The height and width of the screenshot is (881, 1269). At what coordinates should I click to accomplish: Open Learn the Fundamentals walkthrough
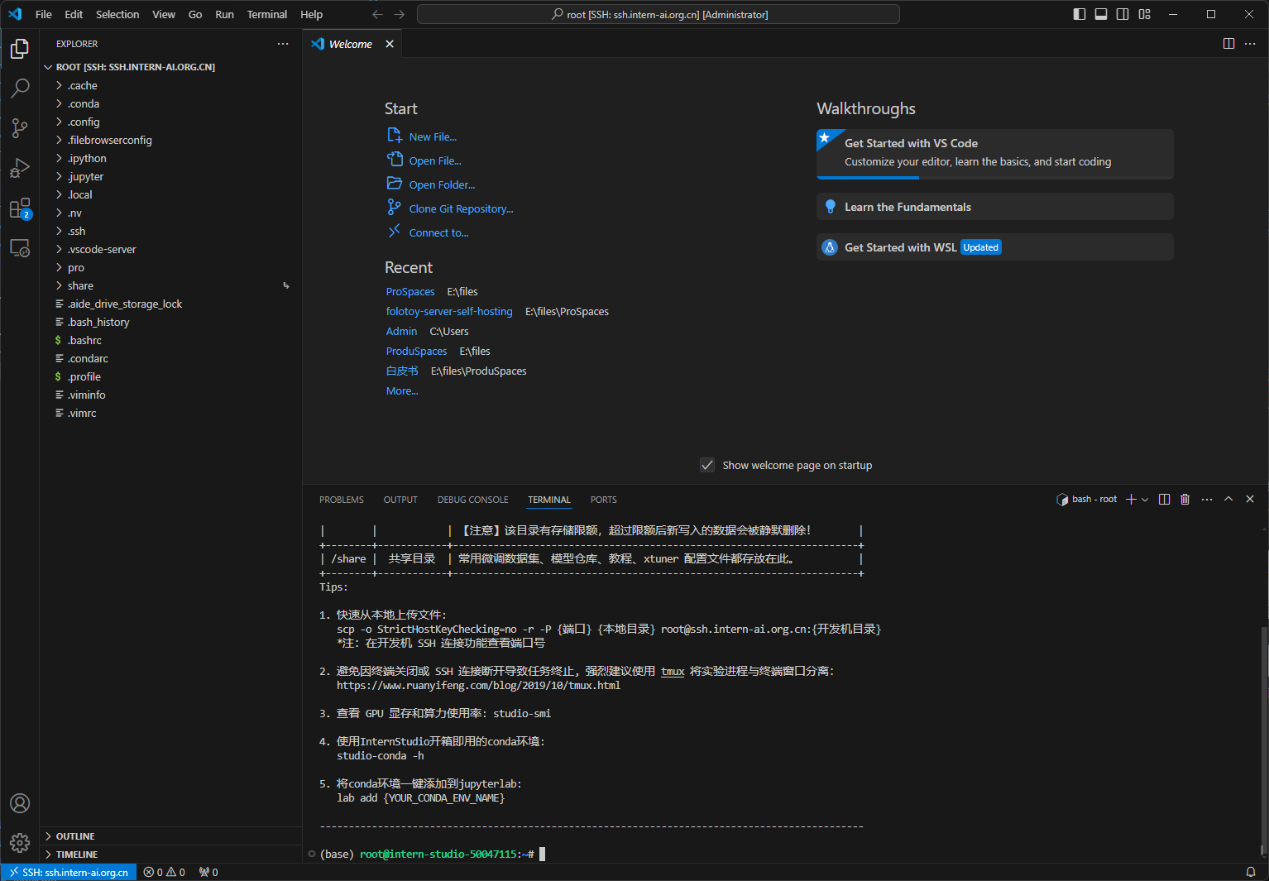[x=995, y=207]
